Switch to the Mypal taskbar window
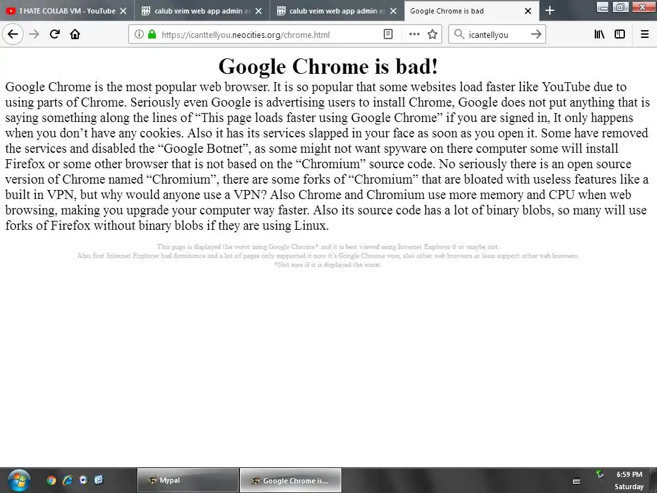 pyautogui.click(x=188, y=480)
